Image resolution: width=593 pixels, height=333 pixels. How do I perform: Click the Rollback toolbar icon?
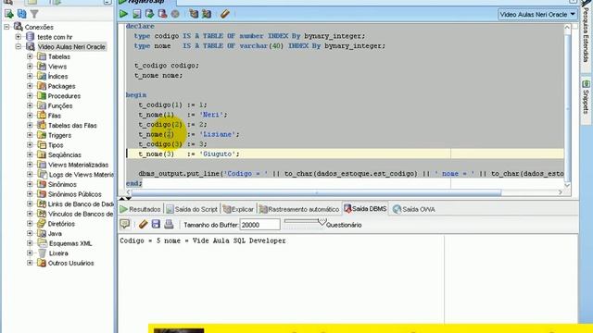(x=163, y=14)
